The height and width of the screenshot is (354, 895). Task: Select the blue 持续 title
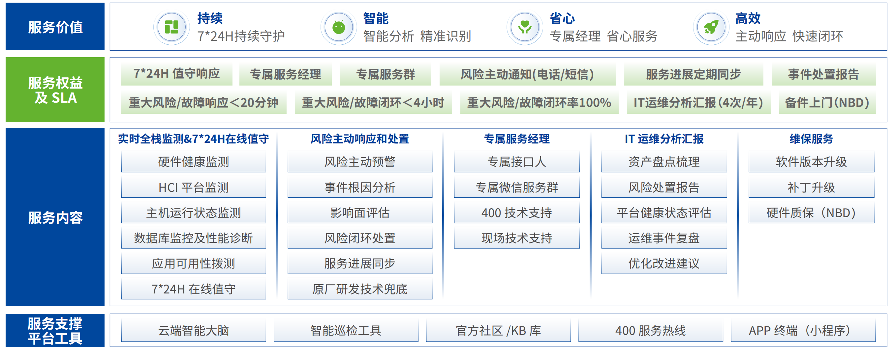pos(210,18)
